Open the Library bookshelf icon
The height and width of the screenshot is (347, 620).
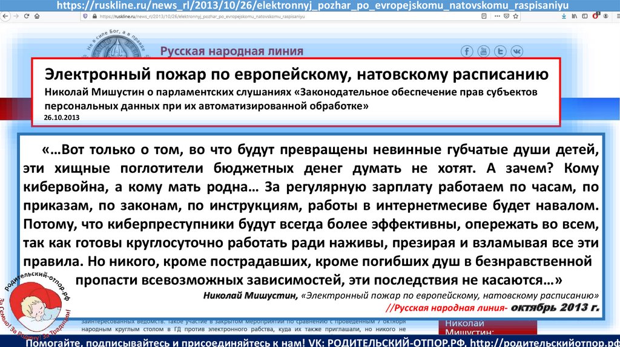[x=574, y=16]
